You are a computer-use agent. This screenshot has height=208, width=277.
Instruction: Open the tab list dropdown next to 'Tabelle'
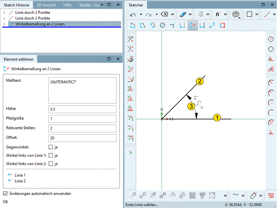coord(102,5)
